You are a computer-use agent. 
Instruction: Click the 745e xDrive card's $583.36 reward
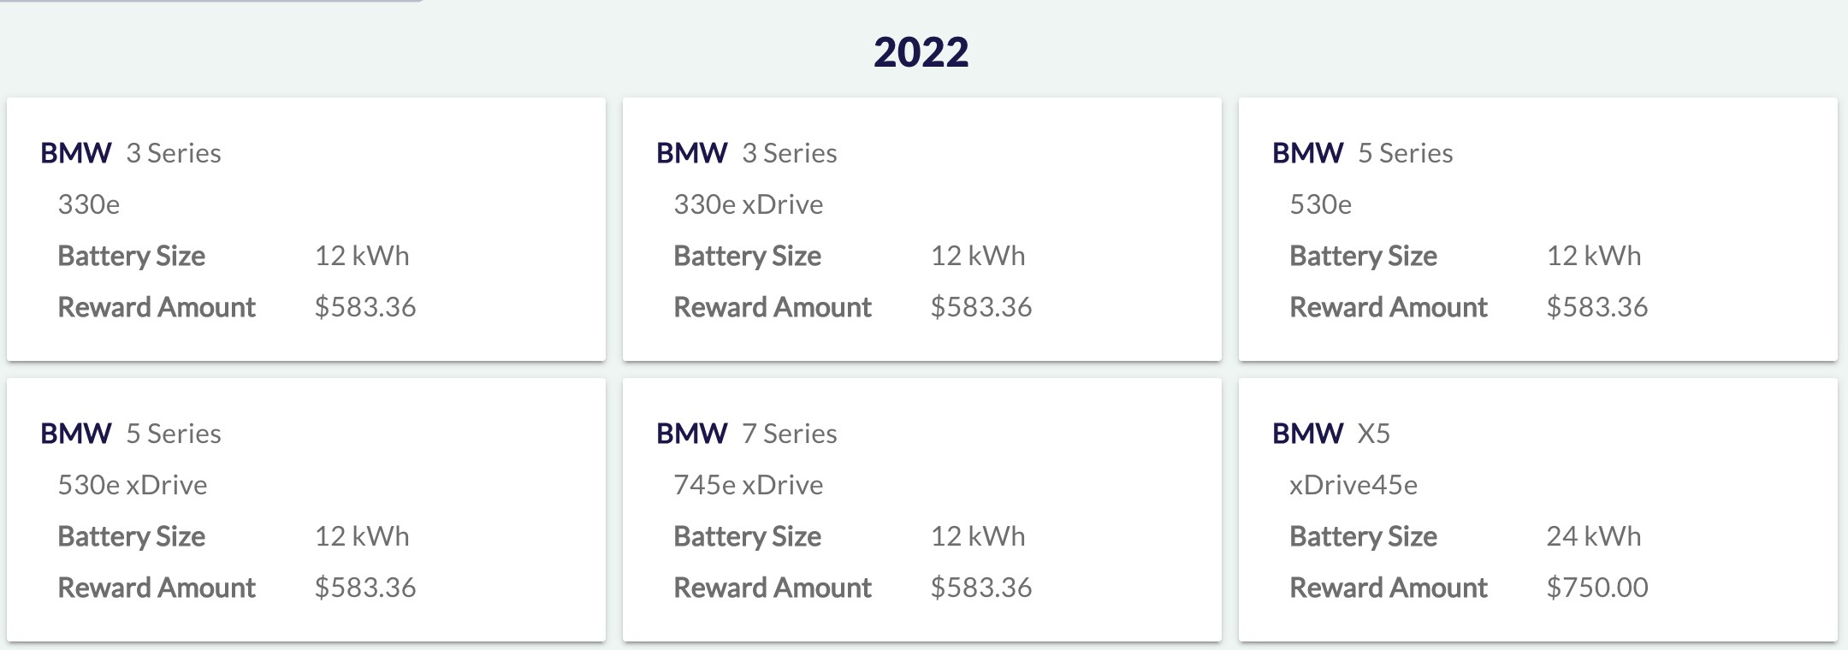(x=980, y=588)
